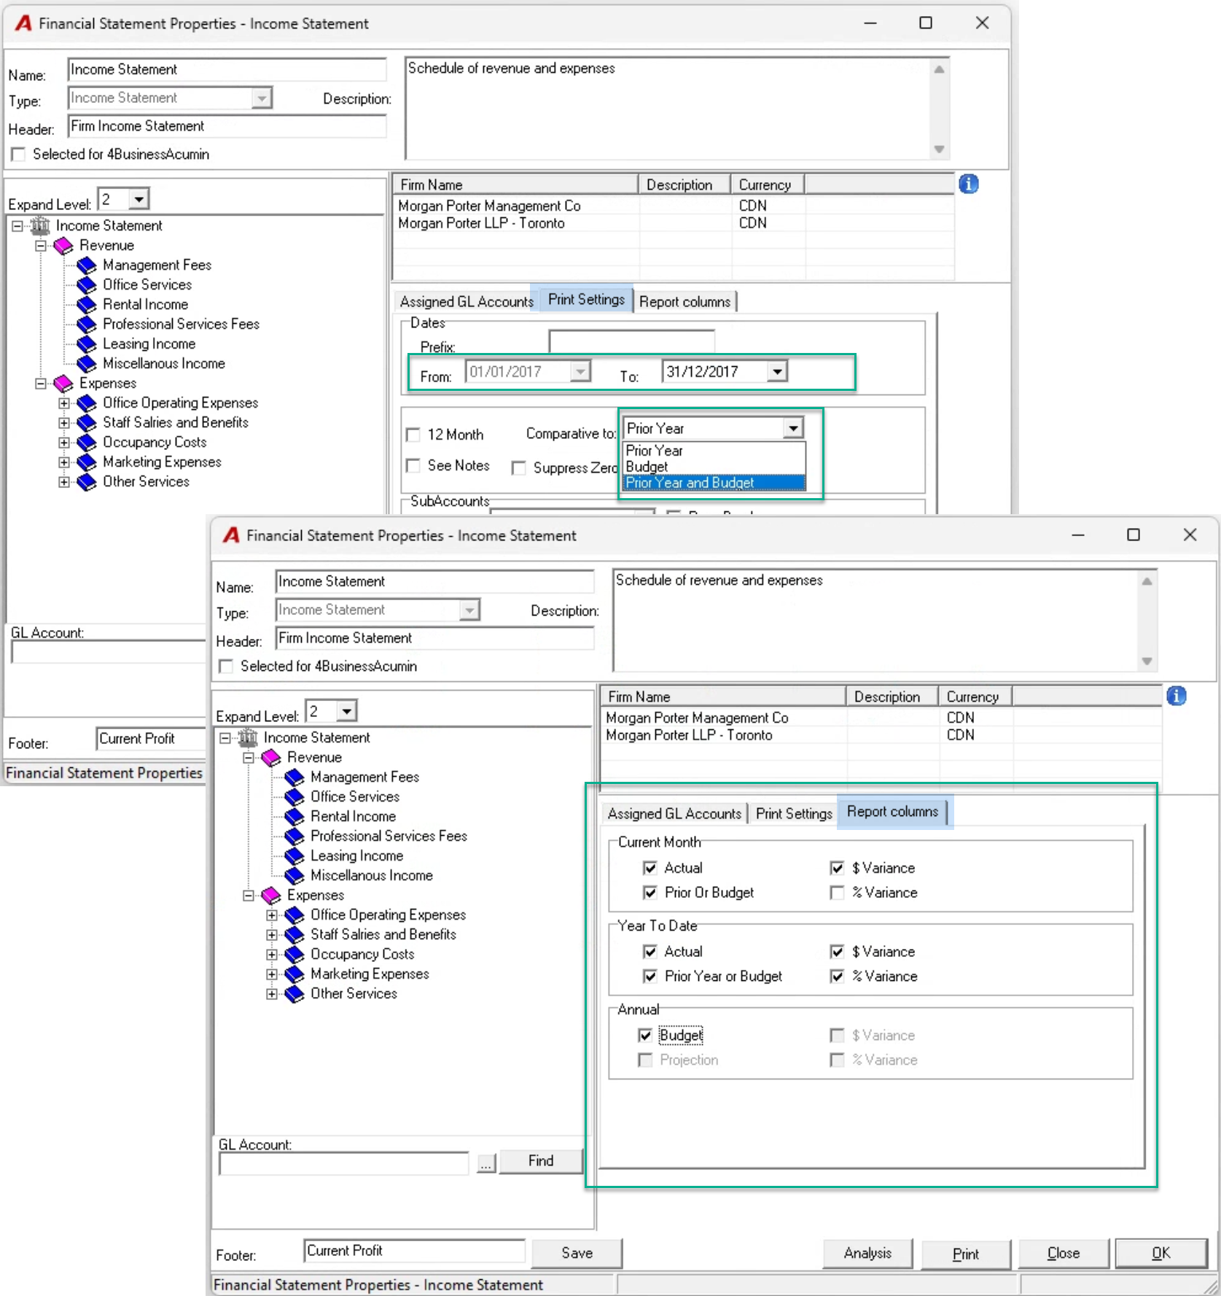Toggle Prior Year or Budget checkbox

point(650,977)
